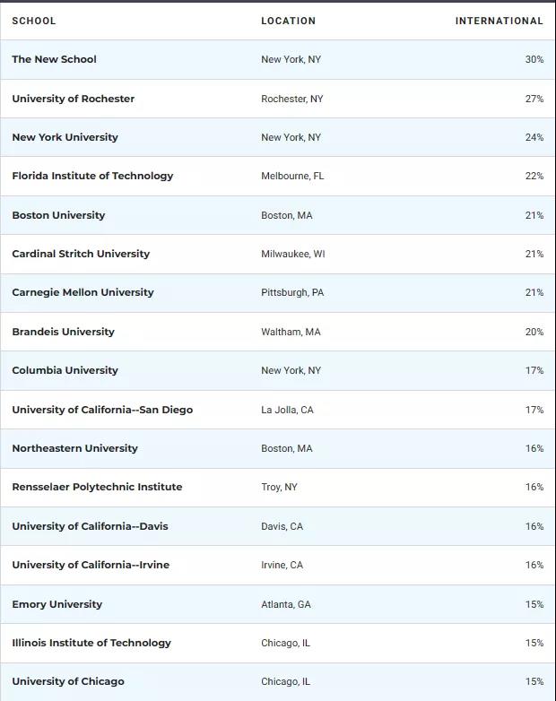This screenshot has height=701, width=556.
Task: Select New York University school name
Action: (x=65, y=137)
